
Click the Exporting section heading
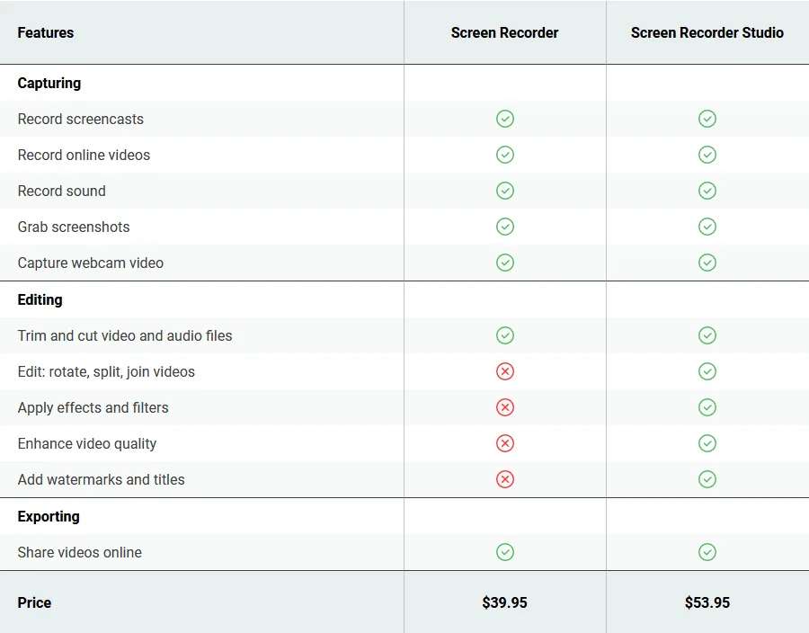(x=49, y=516)
